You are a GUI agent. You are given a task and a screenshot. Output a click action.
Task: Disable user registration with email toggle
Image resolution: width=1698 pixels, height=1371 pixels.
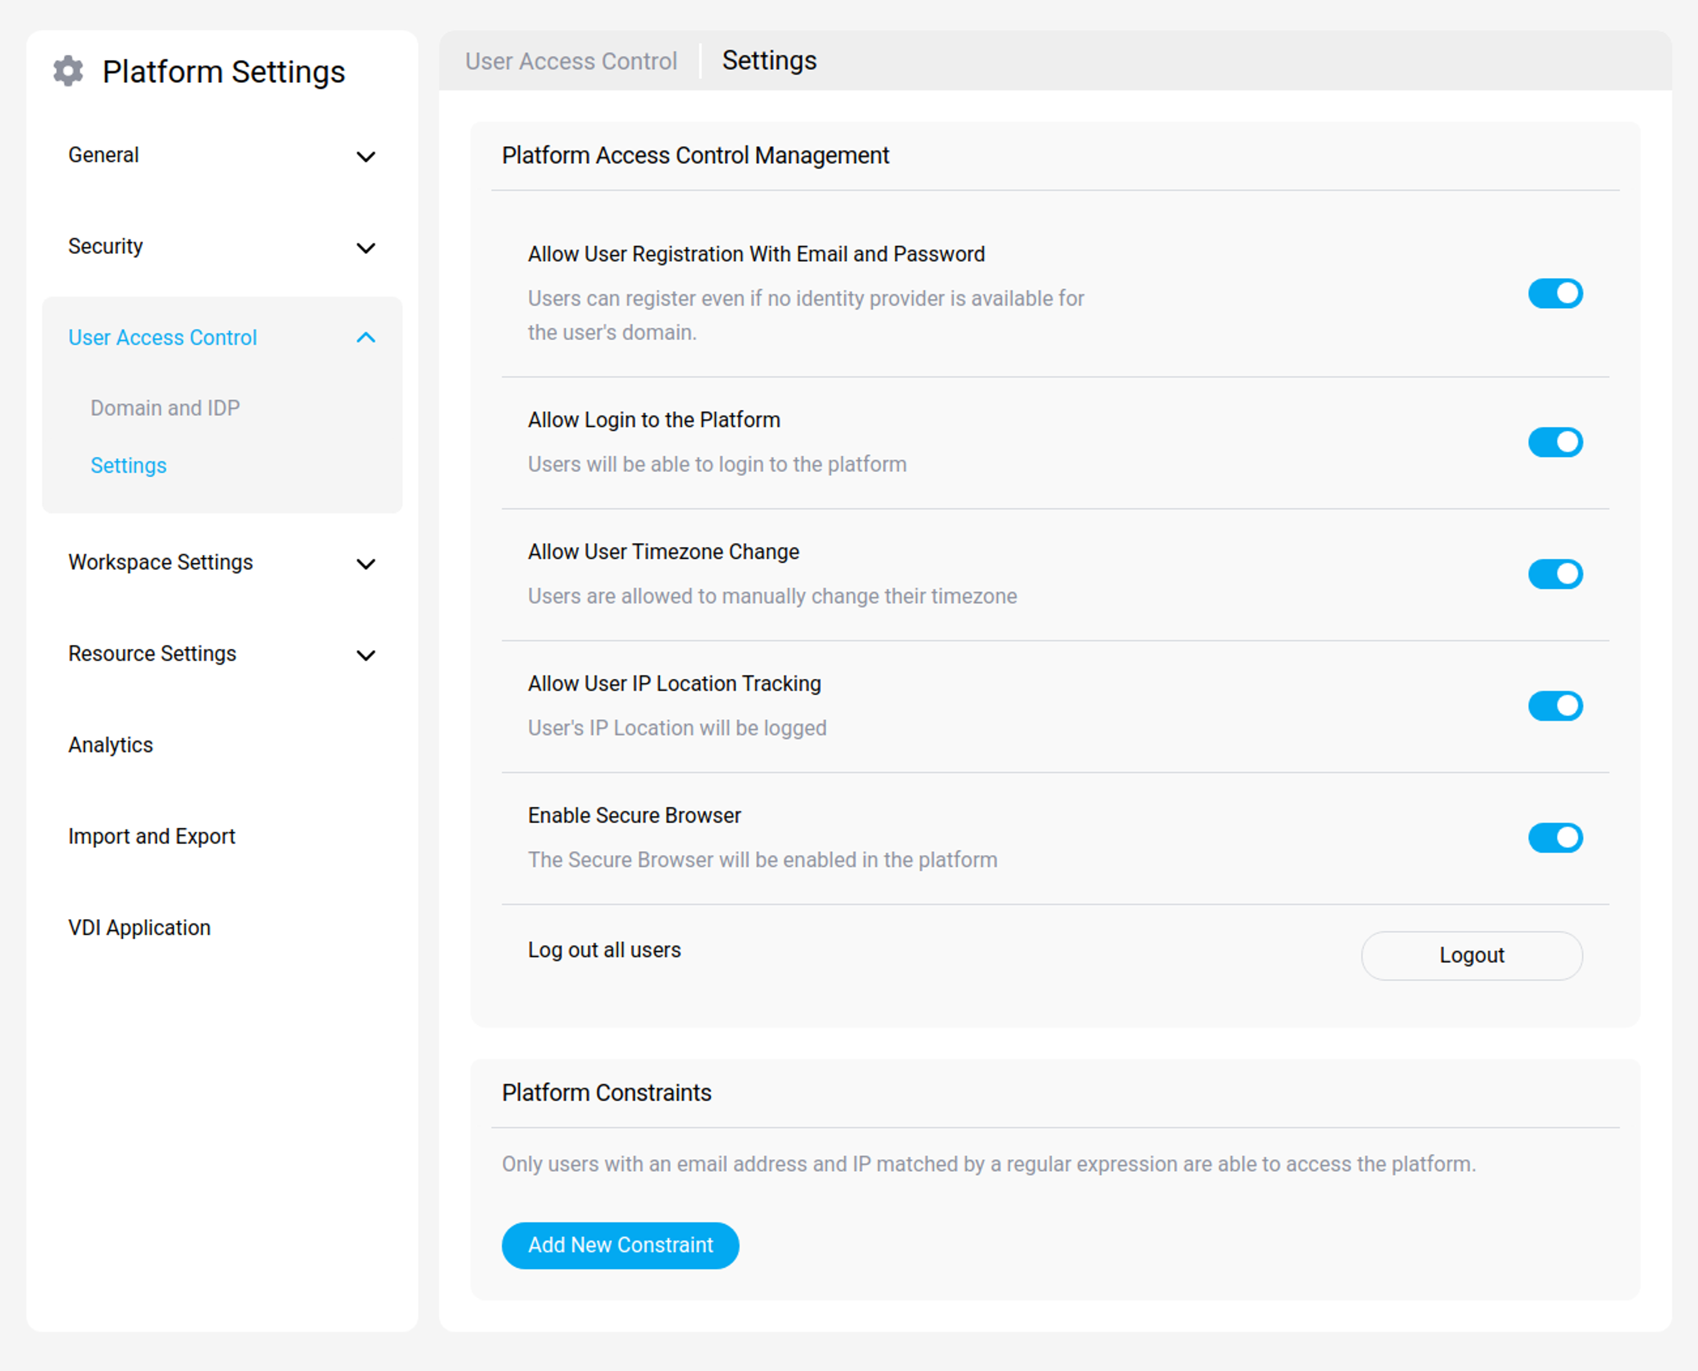(1554, 294)
